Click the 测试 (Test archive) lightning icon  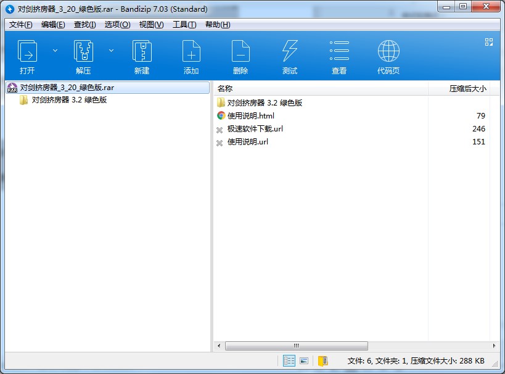(290, 51)
